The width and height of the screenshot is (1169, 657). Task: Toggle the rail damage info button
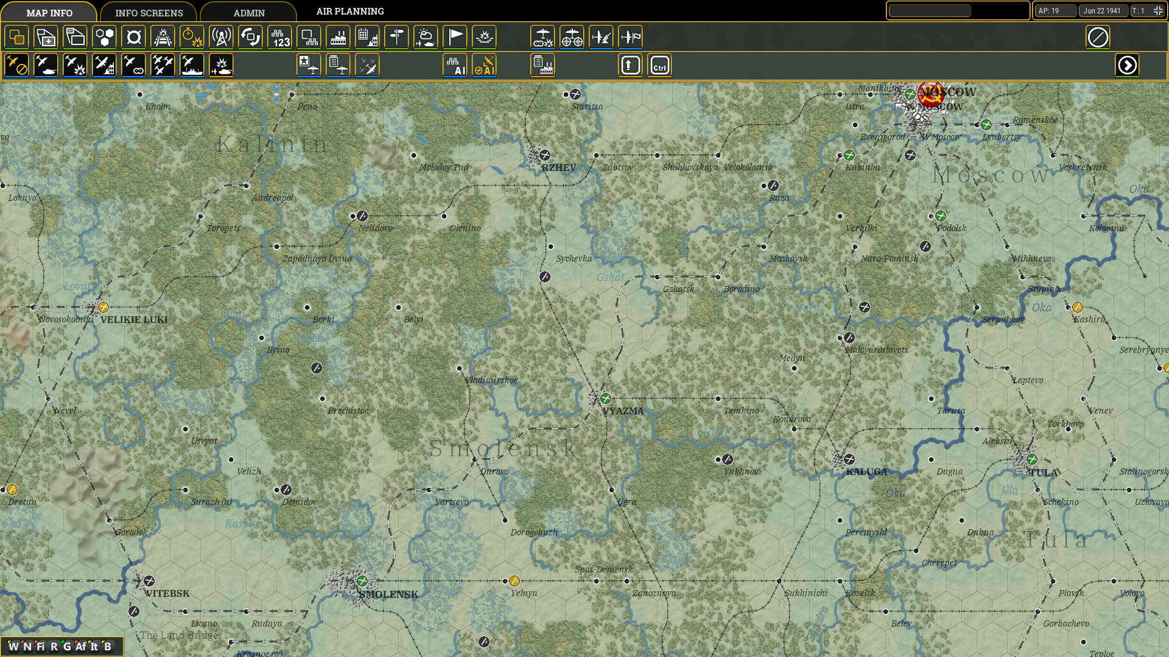[x=163, y=37]
